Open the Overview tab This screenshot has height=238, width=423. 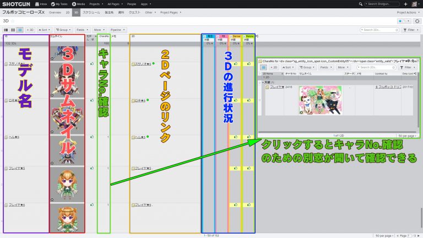pos(55,12)
